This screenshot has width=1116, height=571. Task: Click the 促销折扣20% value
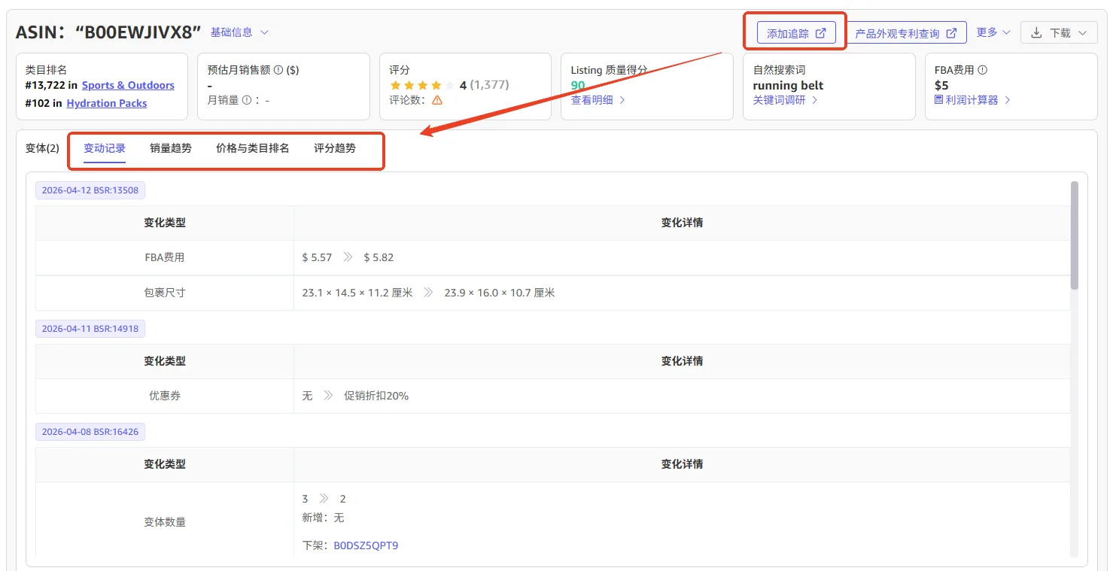tap(376, 396)
